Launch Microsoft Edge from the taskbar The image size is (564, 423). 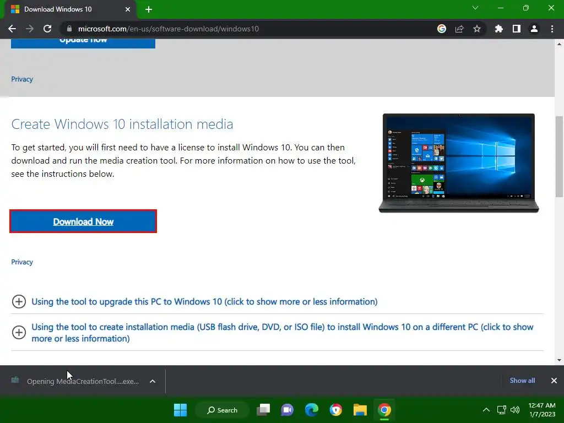click(312, 410)
